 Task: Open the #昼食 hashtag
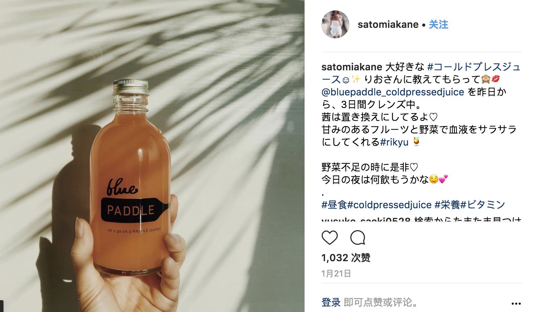tap(334, 205)
